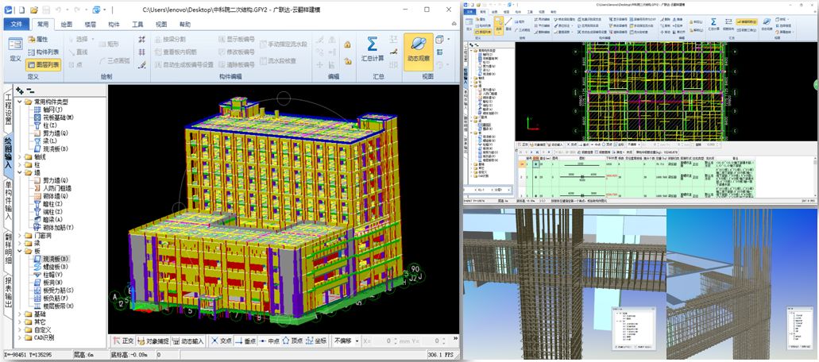The height and width of the screenshot is (362, 819).
Task: Toggle 顶点 vertex snap
Action: pos(292,341)
